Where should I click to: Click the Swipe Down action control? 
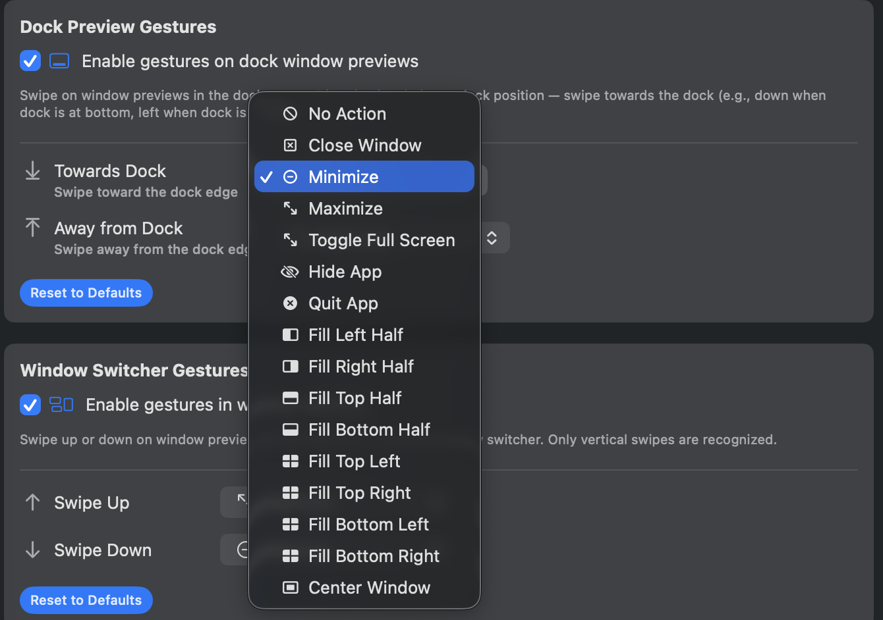(x=237, y=550)
